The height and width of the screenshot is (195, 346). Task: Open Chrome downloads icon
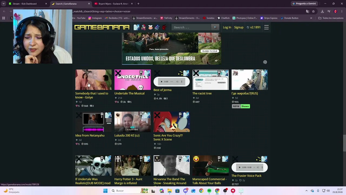click(x=322, y=11)
